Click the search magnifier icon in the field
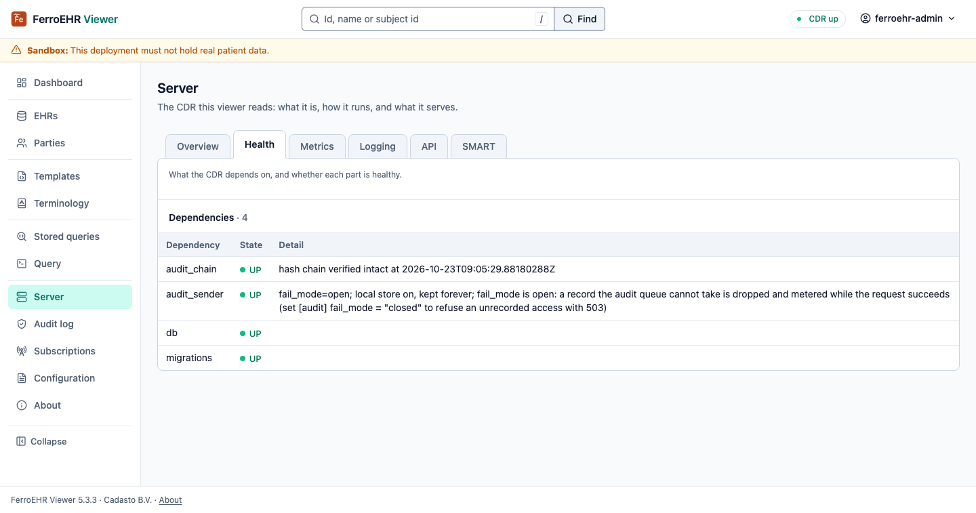Viewport: 976px width, 513px height. coord(314,19)
